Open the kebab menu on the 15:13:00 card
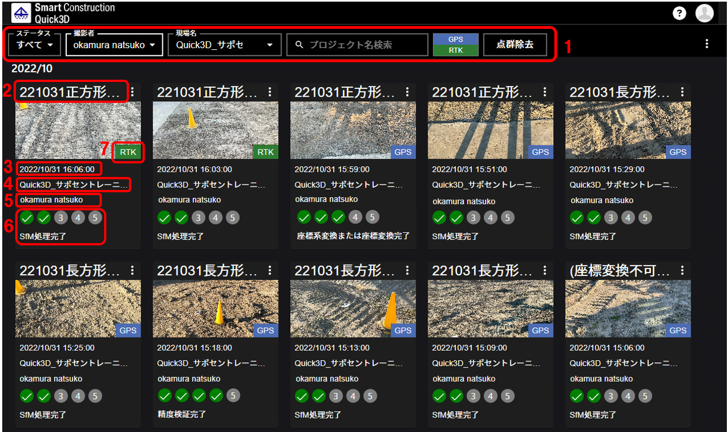728x432 pixels. pos(407,270)
